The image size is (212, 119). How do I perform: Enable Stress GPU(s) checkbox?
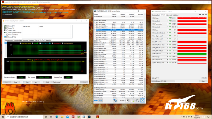click(x=7, y=37)
